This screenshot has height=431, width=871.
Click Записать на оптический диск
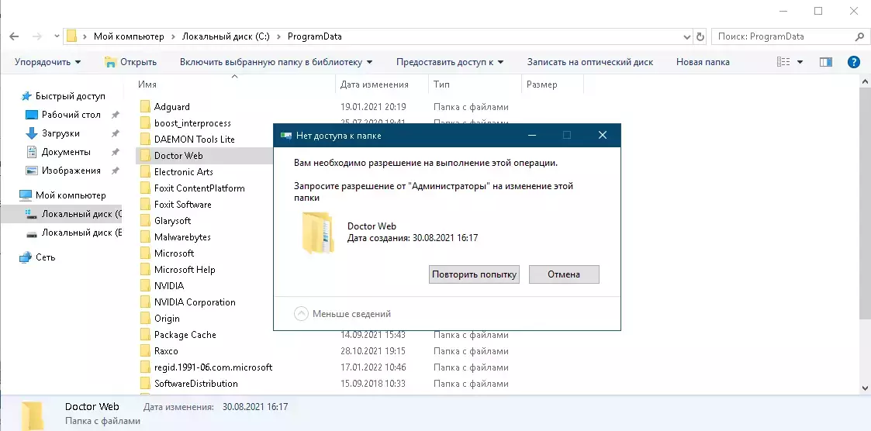590,62
